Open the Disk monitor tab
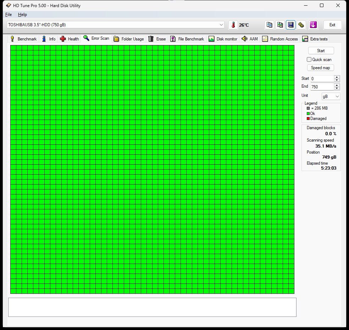Image resolution: width=349 pixels, height=330 pixels. [x=223, y=39]
